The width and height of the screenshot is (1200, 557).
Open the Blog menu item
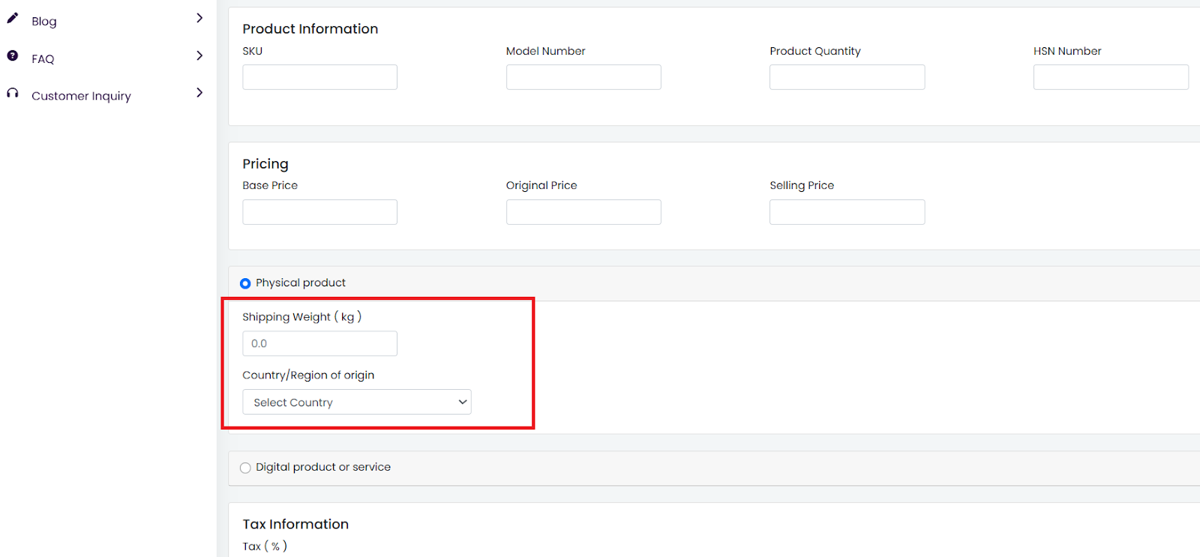(x=44, y=22)
